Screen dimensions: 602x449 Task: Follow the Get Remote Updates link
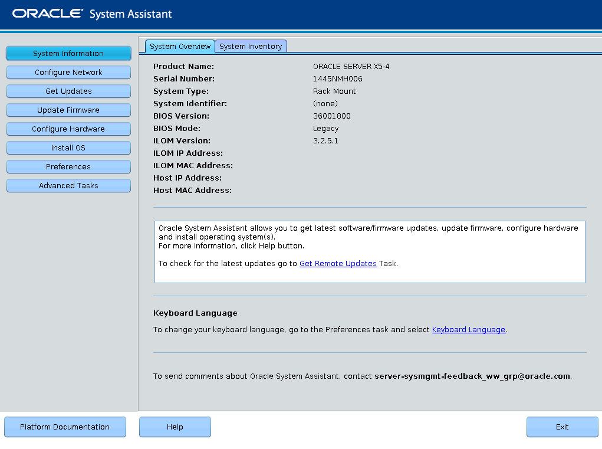point(338,264)
